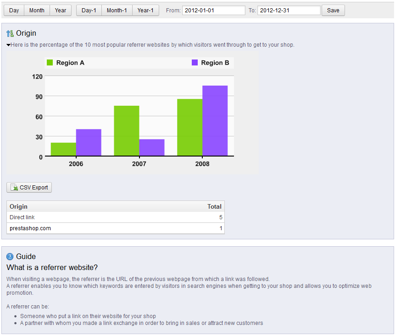Click the Origin section sort icon
Screen dimensions: 395x335
click(x=10, y=33)
